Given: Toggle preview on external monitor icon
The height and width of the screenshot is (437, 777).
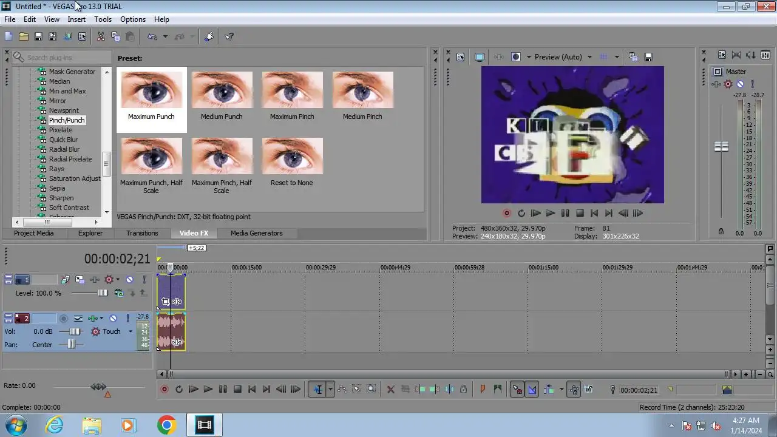Looking at the screenshot, I should 480,57.
